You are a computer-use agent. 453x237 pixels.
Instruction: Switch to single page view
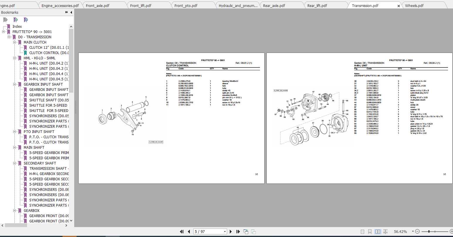click(363, 231)
